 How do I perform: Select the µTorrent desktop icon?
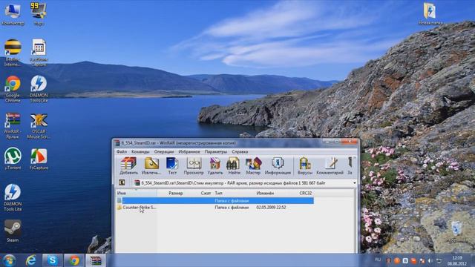click(x=13, y=158)
